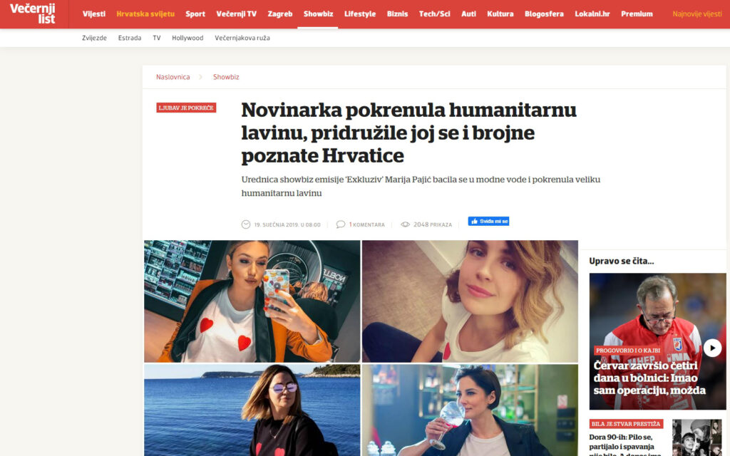Viewport: 730px width, 456px height.
Task: Open Hrvatska svijetu section
Action: (145, 14)
